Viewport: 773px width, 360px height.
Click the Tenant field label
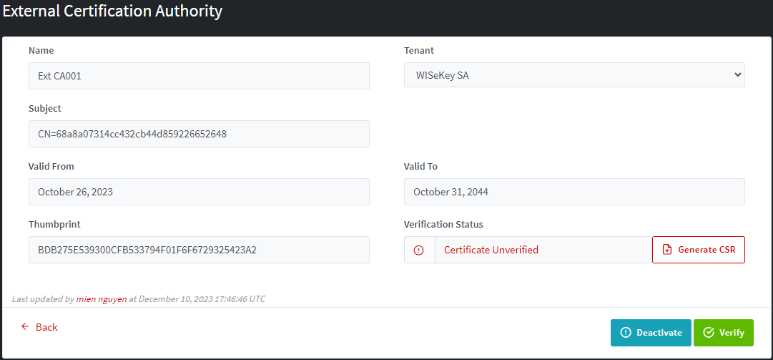(x=419, y=50)
